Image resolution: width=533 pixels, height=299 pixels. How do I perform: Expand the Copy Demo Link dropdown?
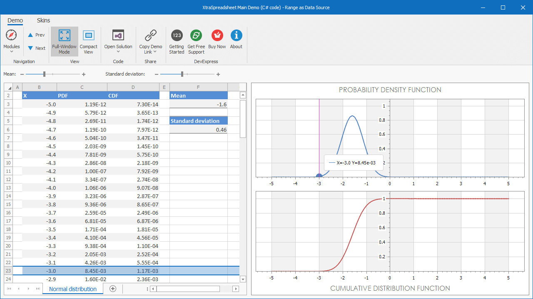coord(155,52)
